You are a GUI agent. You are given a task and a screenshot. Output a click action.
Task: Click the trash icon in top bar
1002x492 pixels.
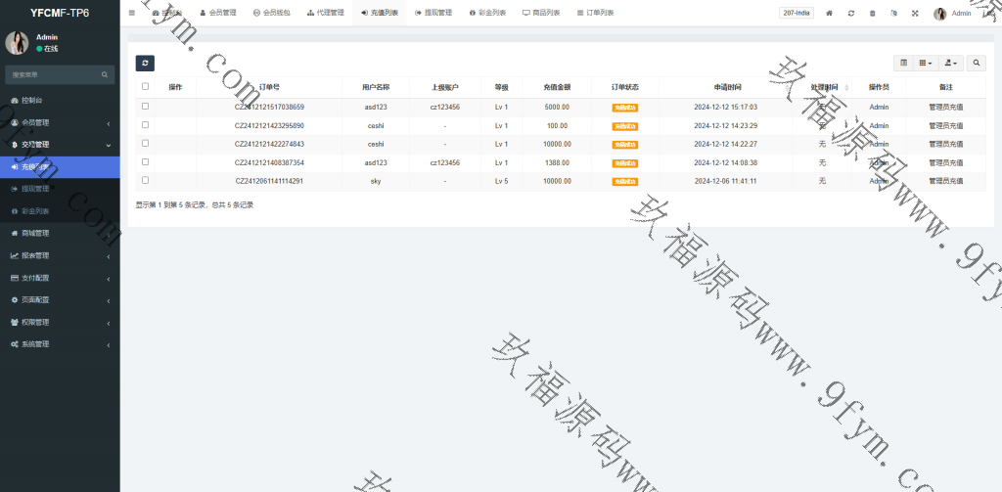pyautogui.click(x=873, y=13)
